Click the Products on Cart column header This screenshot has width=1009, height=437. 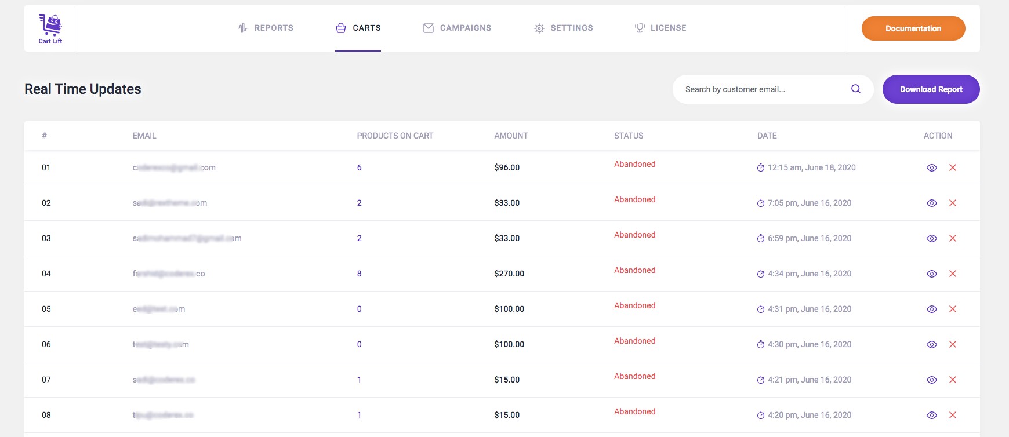pos(395,136)
